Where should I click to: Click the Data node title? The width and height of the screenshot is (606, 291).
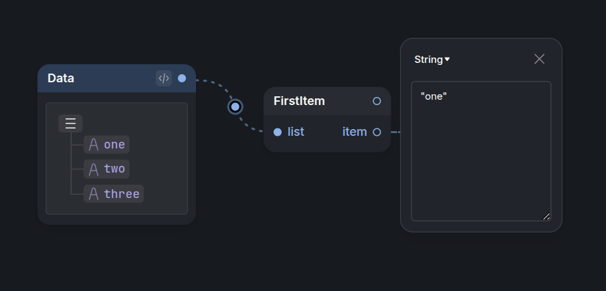click(x=61, y=78)
